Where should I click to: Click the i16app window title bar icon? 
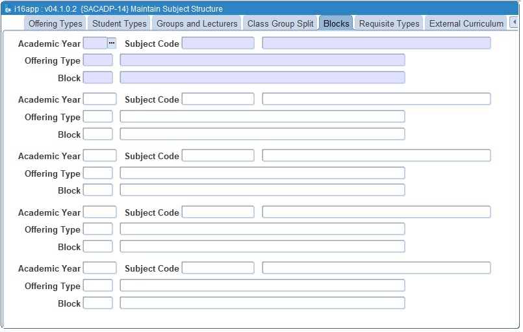click(x=7, y=9)
